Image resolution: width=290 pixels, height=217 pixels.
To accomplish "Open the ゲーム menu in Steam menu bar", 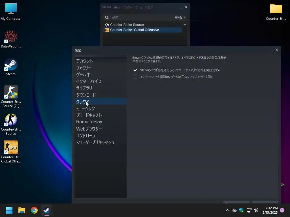I will coord(139,7).
